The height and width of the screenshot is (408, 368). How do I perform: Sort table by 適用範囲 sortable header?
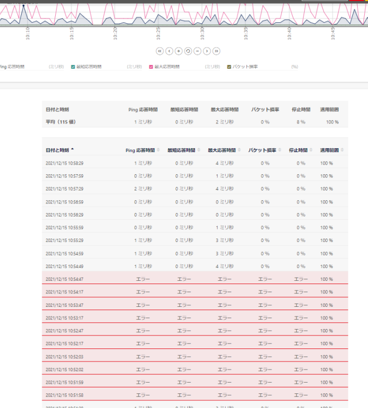click(x=332, y=150)
